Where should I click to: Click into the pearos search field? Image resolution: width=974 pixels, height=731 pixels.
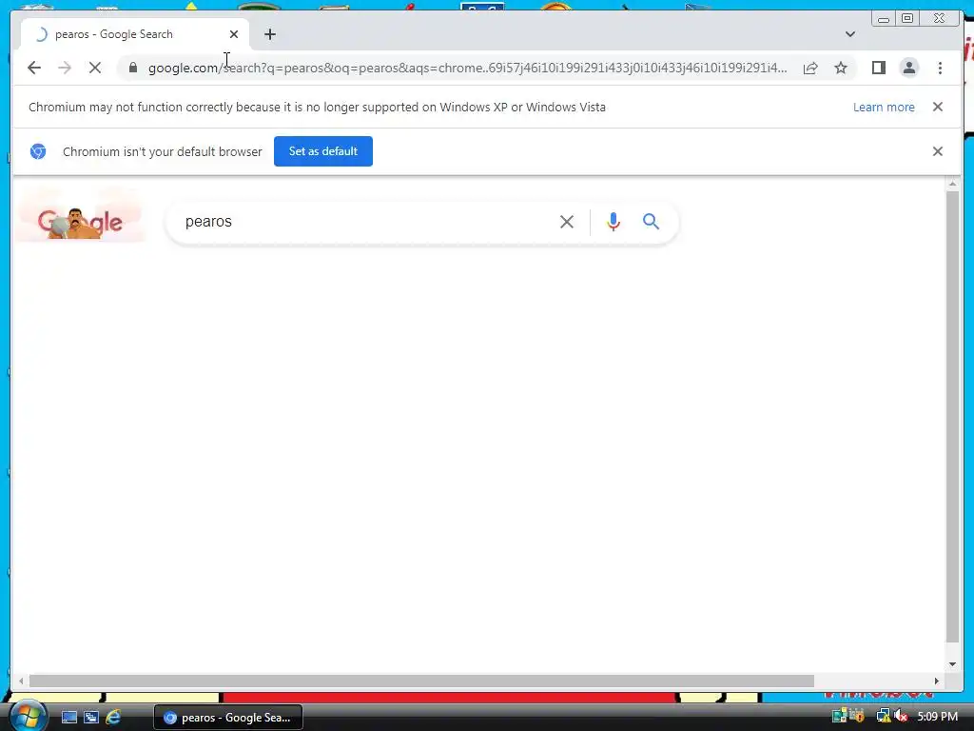tap(366, 221)
